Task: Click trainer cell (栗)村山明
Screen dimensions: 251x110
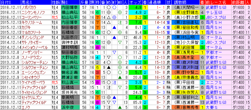Action: click(185, 37)
